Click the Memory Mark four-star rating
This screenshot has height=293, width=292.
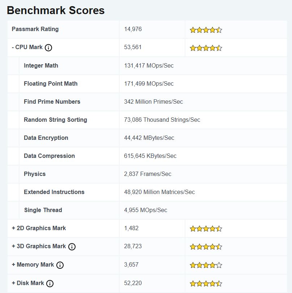point(206,265)
